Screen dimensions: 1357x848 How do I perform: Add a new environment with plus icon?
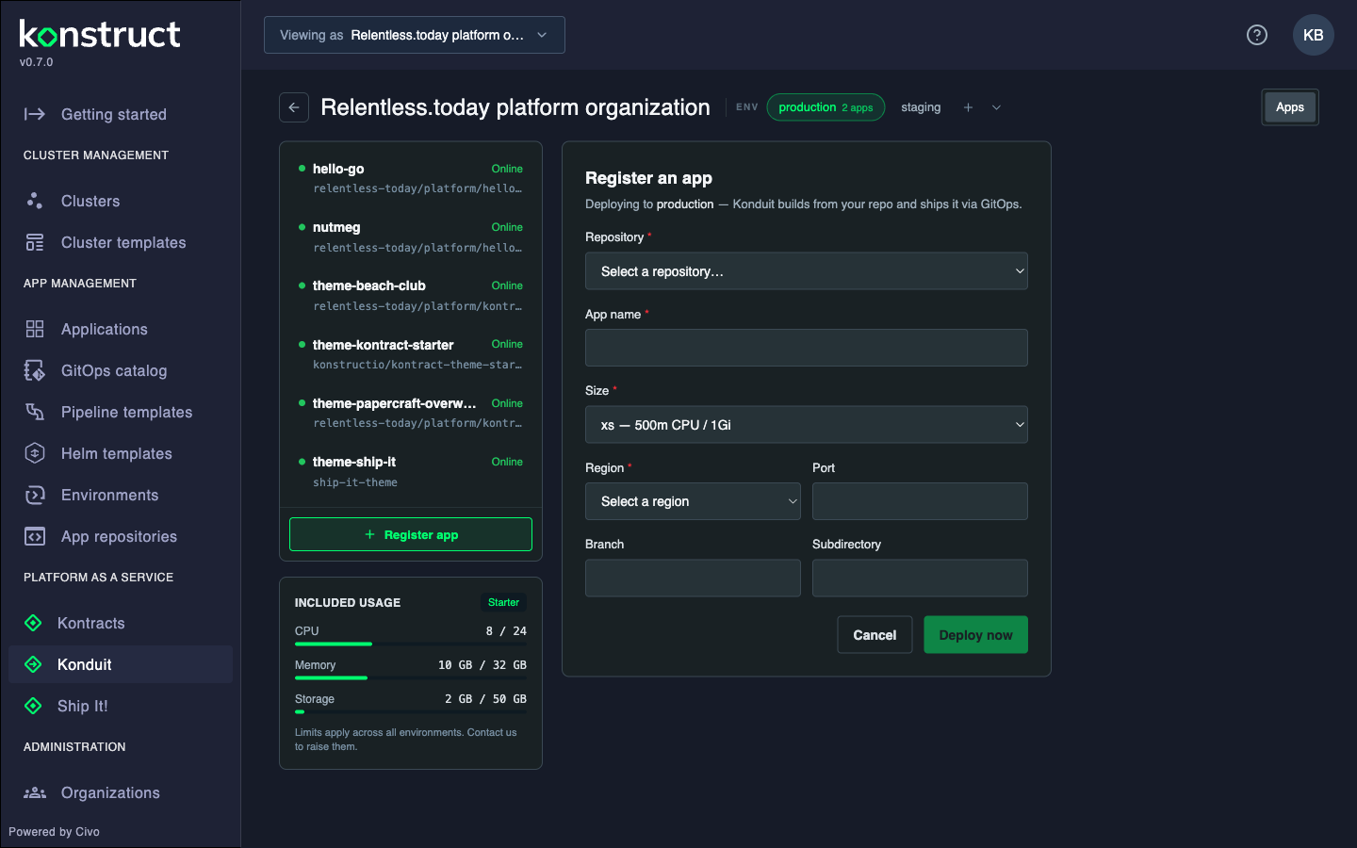pos(968,107)
